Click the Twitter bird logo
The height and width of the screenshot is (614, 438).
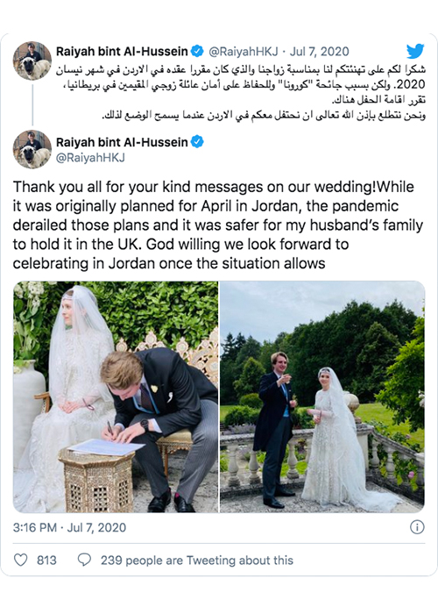415,51
